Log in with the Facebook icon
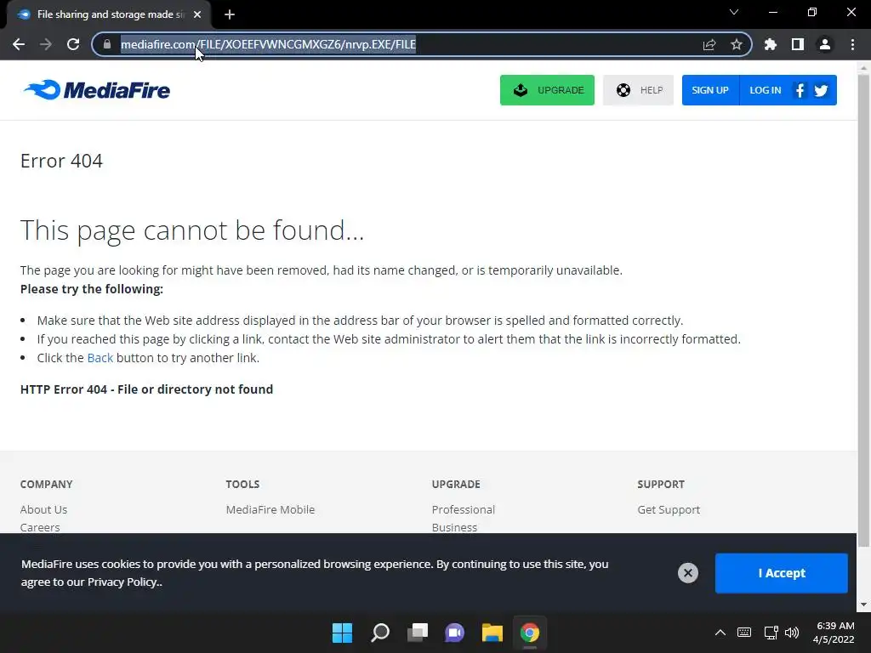Image resolution: width=871 pixels, height=653 pixels. coord(800,90)
